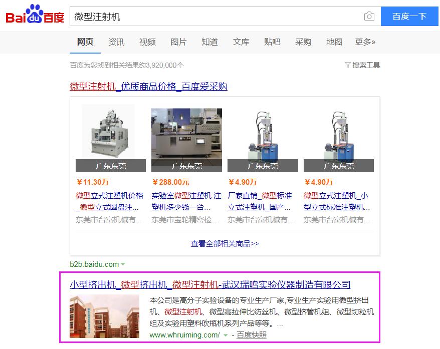Click the search input field with 微型注射机
Viewport: 440px width, 349px height.
coord(216,17)
